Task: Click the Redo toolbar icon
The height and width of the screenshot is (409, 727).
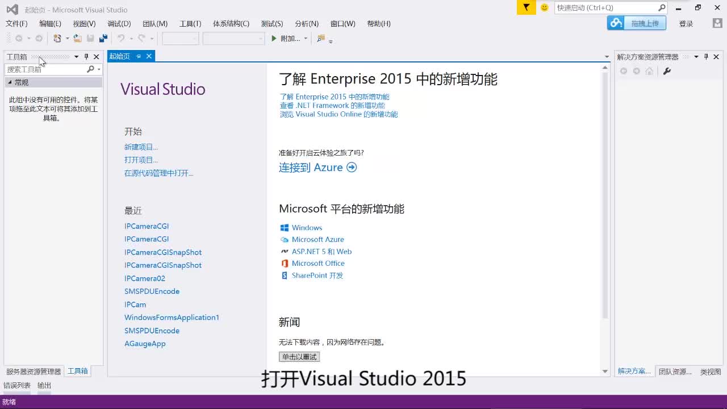Action: [142, 39]
